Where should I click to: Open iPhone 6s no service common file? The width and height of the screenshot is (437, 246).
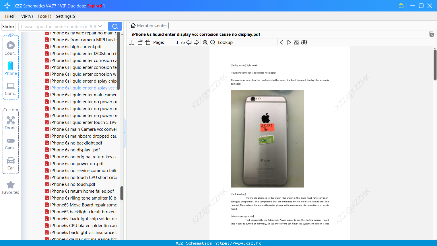tap(81, 171)
